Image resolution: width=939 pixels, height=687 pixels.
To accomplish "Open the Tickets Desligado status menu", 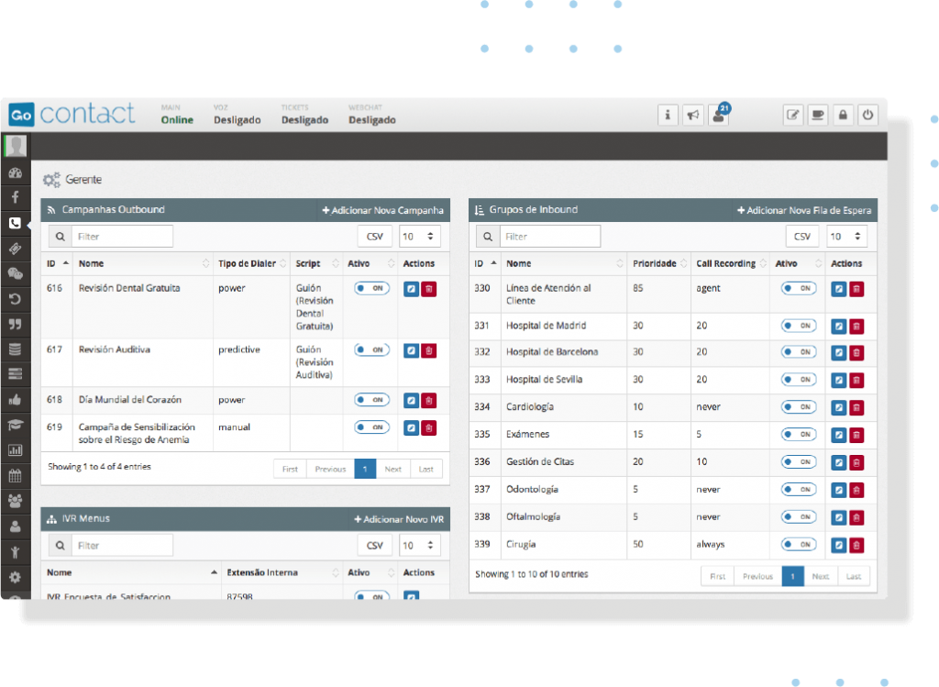I will pyautogui.click(x=304, y=115).
